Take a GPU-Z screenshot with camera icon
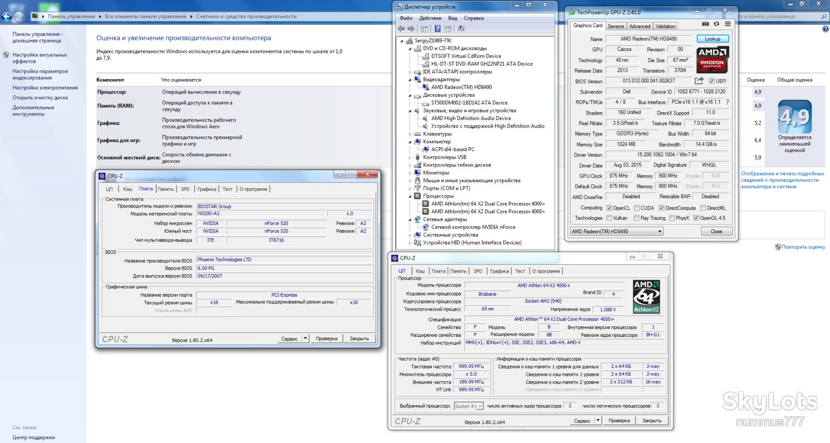 (705, 24)
